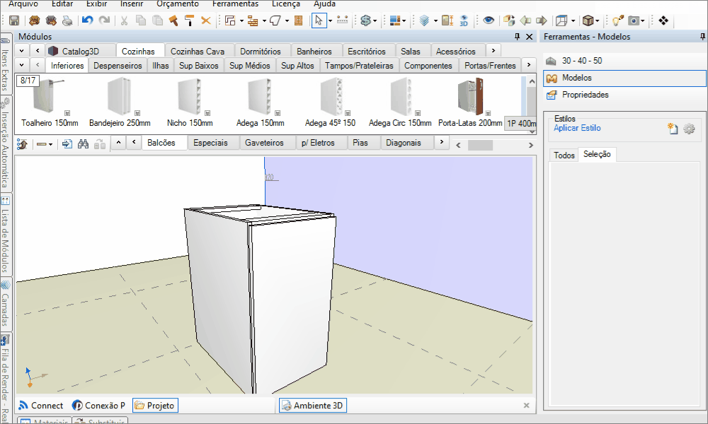Switch to the Dormitórios tab
The width and height of the screenshot is (708, 424).
click(x=260, y=52)
